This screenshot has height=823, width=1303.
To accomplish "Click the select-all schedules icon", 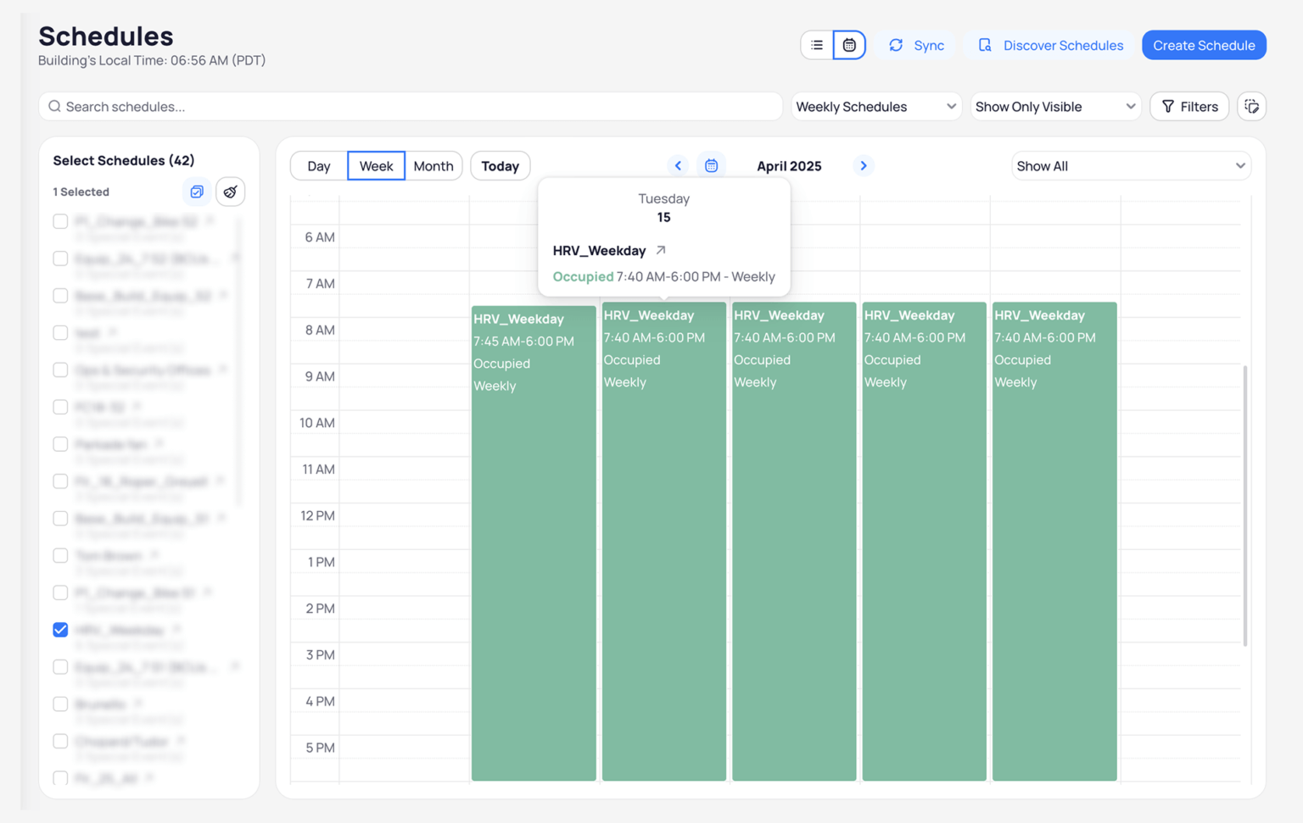I will coord(196,192).
